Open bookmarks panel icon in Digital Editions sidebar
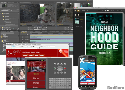This screenshot has width=125, height=90. tap(78, 15)
